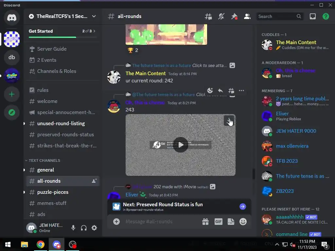Viewport: 335px width, 251px height.
Task: Open More options on message toolbar
Action: [241, 91]
